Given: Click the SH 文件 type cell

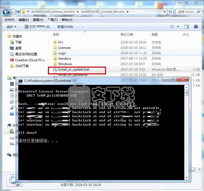Looking at the screenshot, I should pyautogui.click(x=157, y=75).
